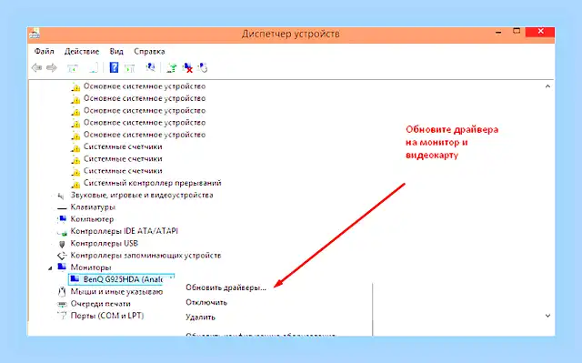This screenshot has height=363, width=582.
Task: Click the printer icon of Очереди печати
Action: [x=62, y=305]
